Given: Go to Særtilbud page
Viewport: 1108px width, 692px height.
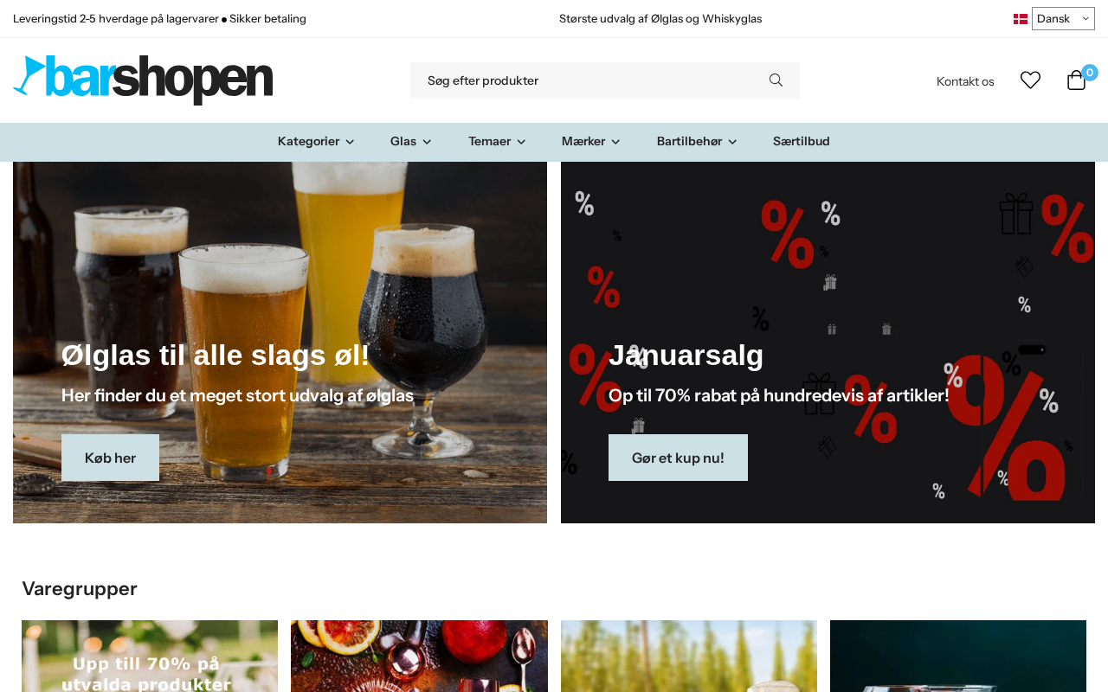Looking at the screenshot, I should 802,141.
